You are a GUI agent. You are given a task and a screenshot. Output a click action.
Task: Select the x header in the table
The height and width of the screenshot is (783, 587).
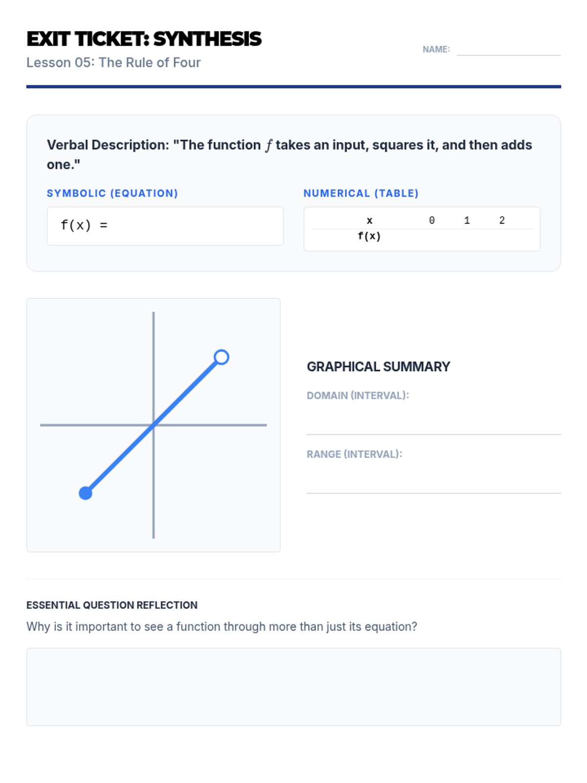[x=369, y=221]
